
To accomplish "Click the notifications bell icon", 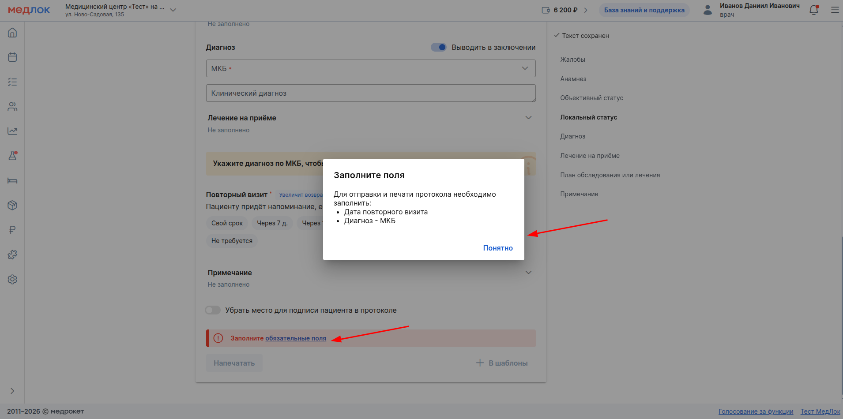I will click(814, 10).
